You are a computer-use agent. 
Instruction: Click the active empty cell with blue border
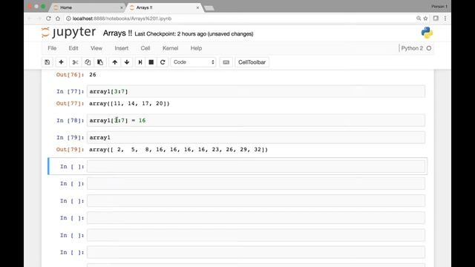[x=256, y=166]
